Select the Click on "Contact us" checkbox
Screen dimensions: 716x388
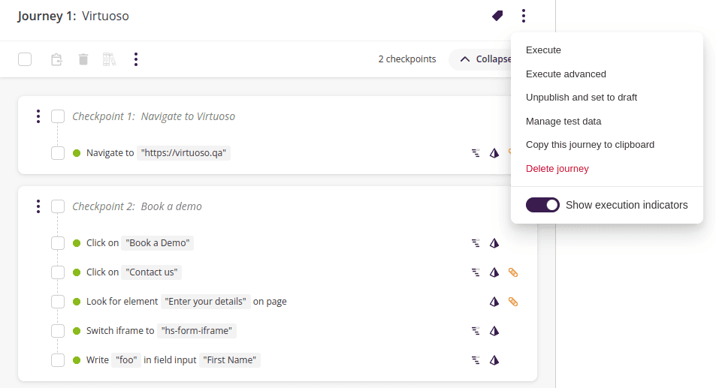(x=58, y=272)
